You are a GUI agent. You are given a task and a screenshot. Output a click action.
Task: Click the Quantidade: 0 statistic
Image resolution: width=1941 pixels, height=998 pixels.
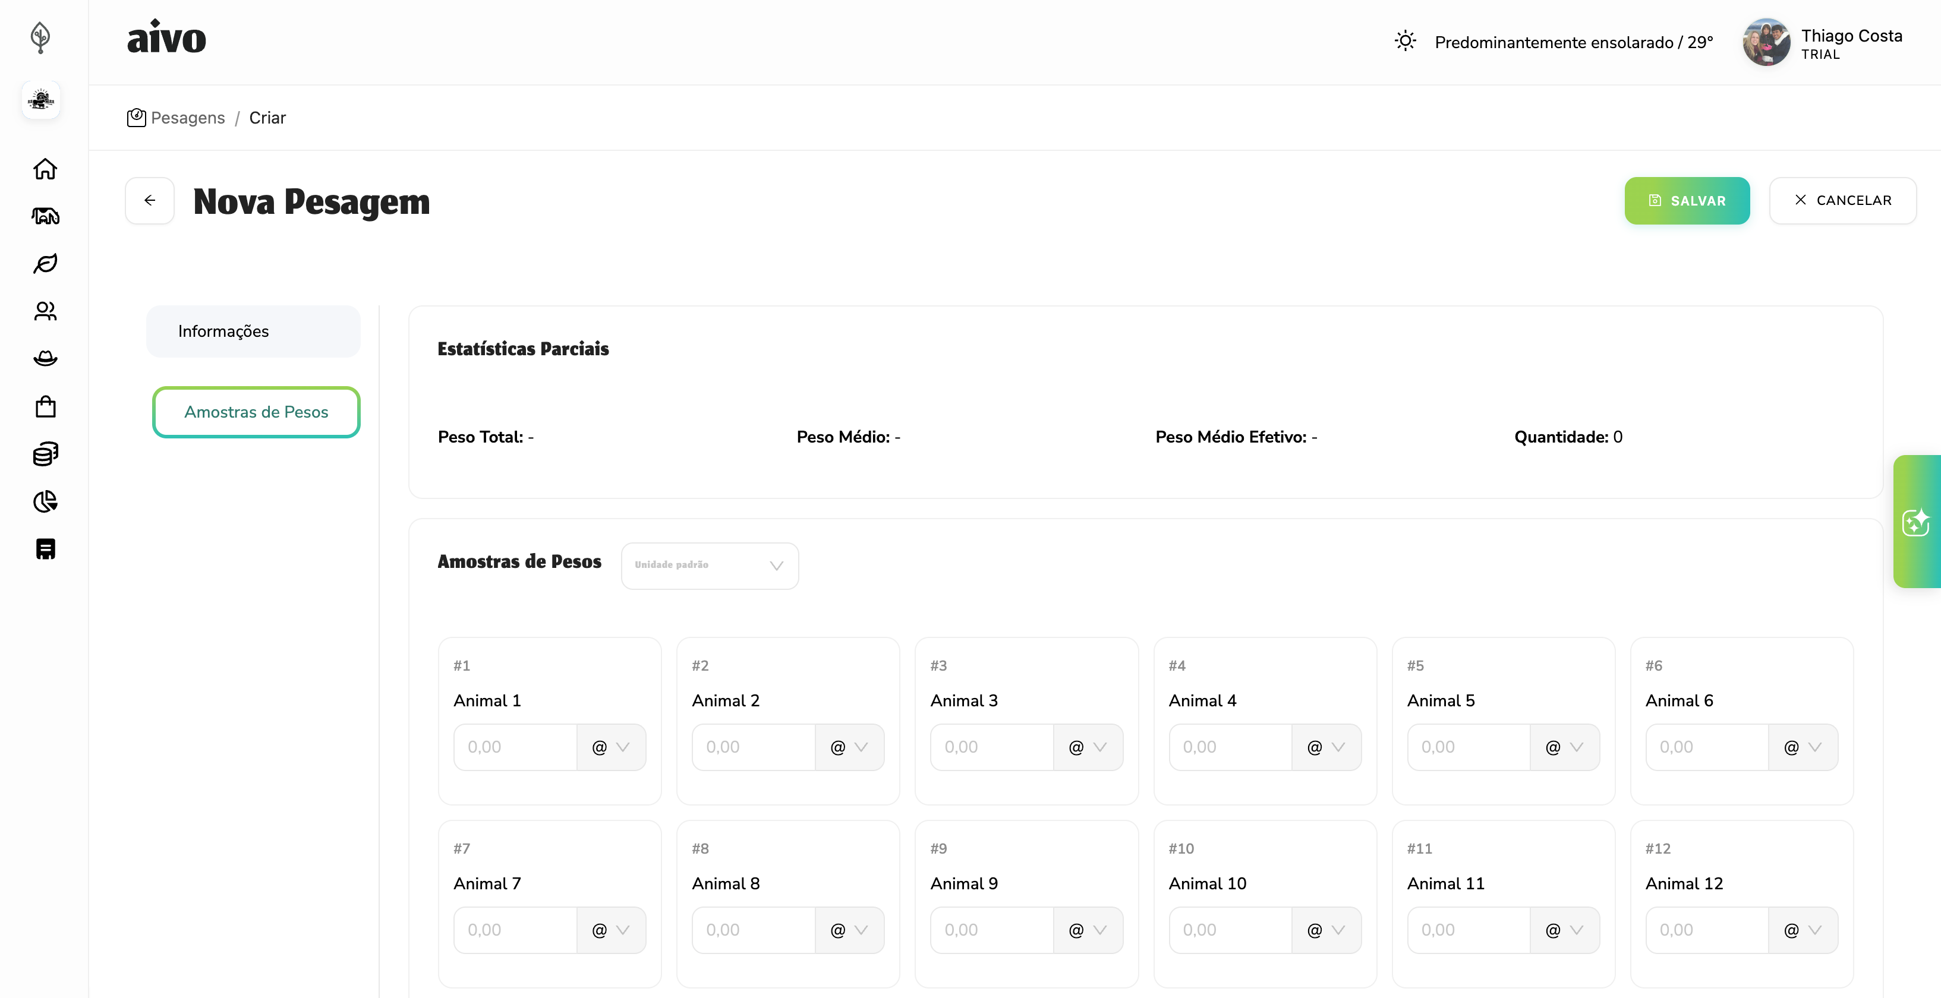point(1569,437)
